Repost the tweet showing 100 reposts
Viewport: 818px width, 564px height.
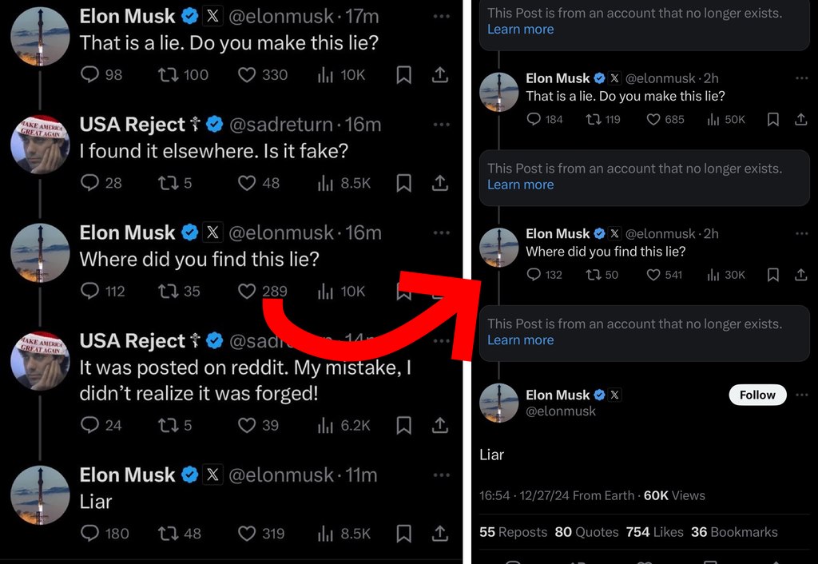point(167,75)
